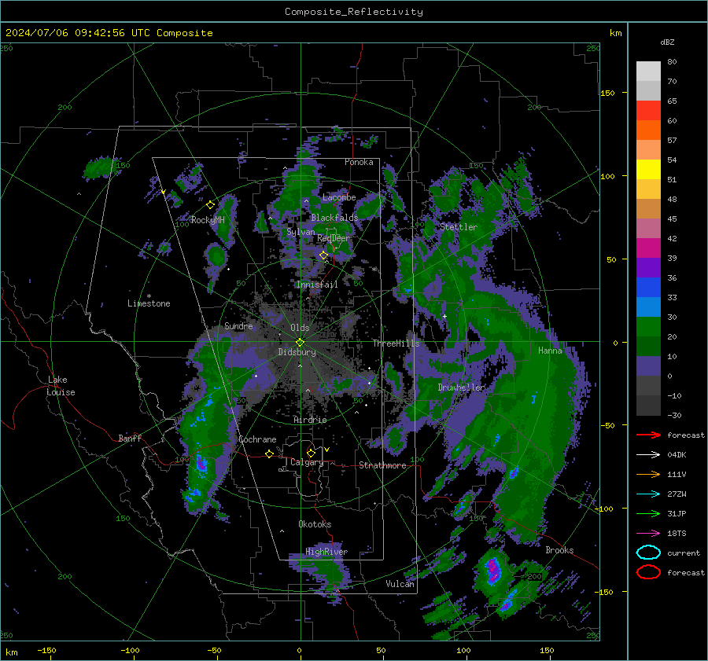708x661 pixels.
Task: Click the 2024/07/06 09:42:56 UTC timestamp
Action: [x=77, y=33]
